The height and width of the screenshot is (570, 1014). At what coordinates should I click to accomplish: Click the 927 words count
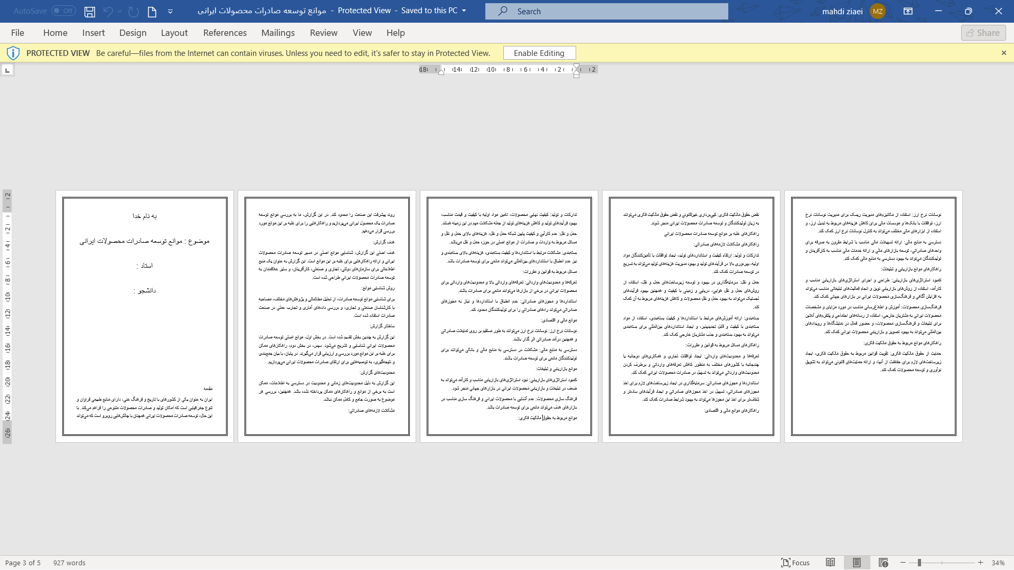click(69, 563)
